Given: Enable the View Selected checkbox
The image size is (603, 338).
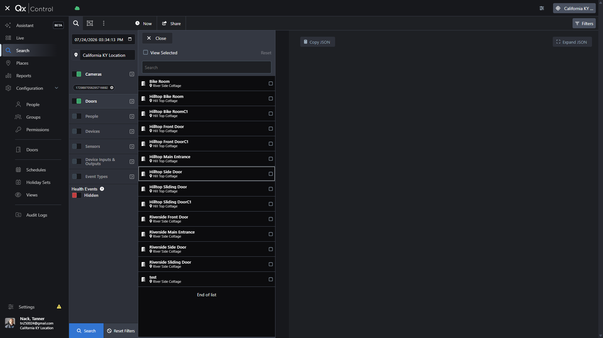Looking at the screenshot, I should 146,52.
